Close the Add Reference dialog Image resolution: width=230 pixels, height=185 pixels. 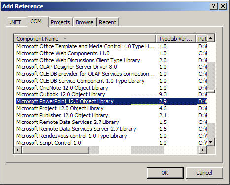click(223, 6)
